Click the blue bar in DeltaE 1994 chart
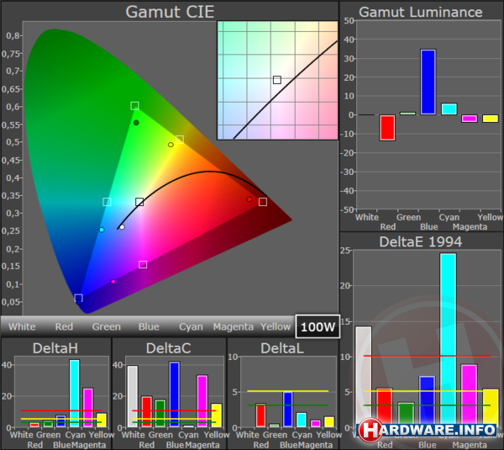 click(x=428, y=402)
